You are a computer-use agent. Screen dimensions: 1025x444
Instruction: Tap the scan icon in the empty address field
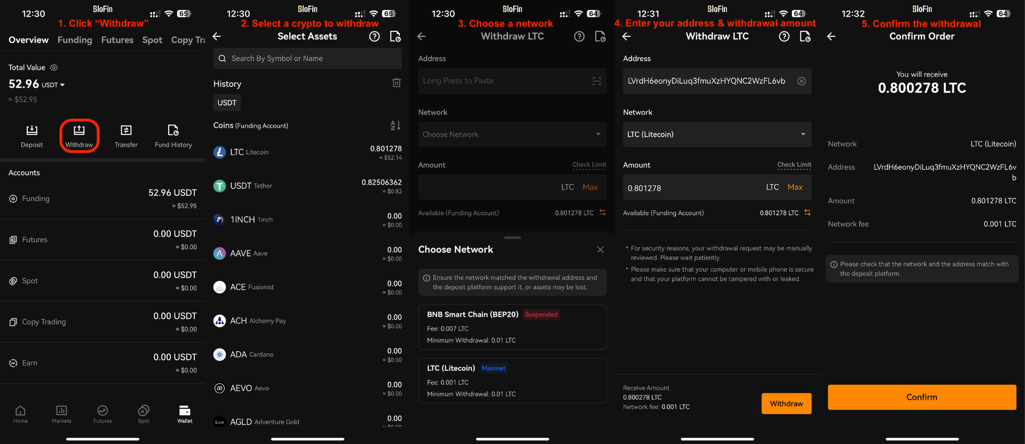[x=596, y=81]
